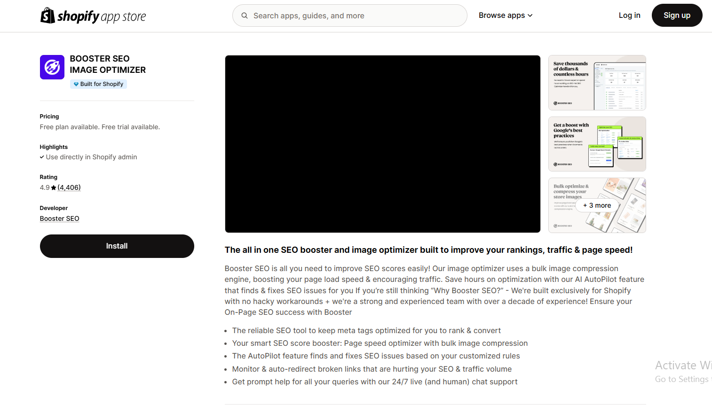This screenshot has width=712, height=405.
Task: Click the 'Pricing' label
Action: point(49,117)
